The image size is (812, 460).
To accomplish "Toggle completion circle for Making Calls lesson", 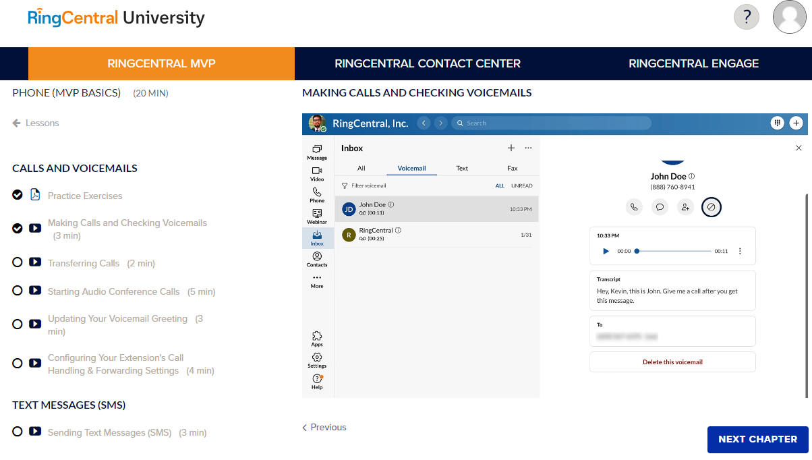I will (18, 228).
